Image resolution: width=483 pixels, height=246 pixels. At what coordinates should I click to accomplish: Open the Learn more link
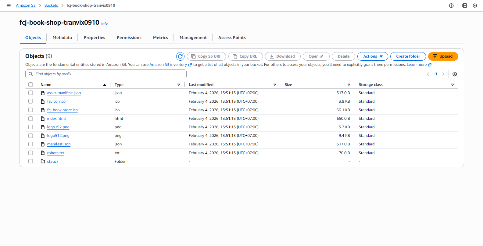click(x=417, y=65)
